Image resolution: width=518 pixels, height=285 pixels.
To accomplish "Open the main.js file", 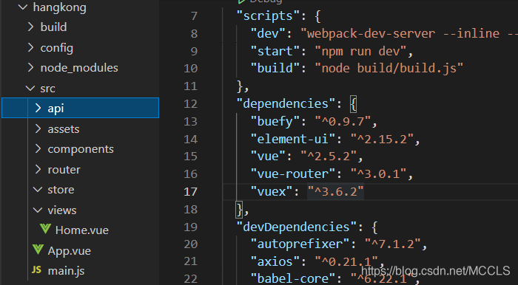I will [66, 271].
